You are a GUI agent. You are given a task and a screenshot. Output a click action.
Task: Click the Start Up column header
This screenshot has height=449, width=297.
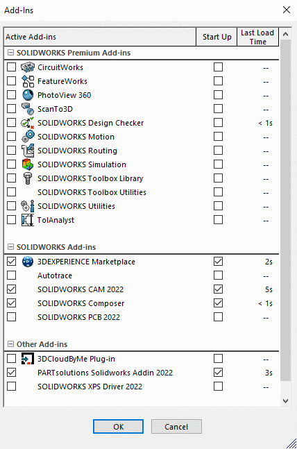217,37
